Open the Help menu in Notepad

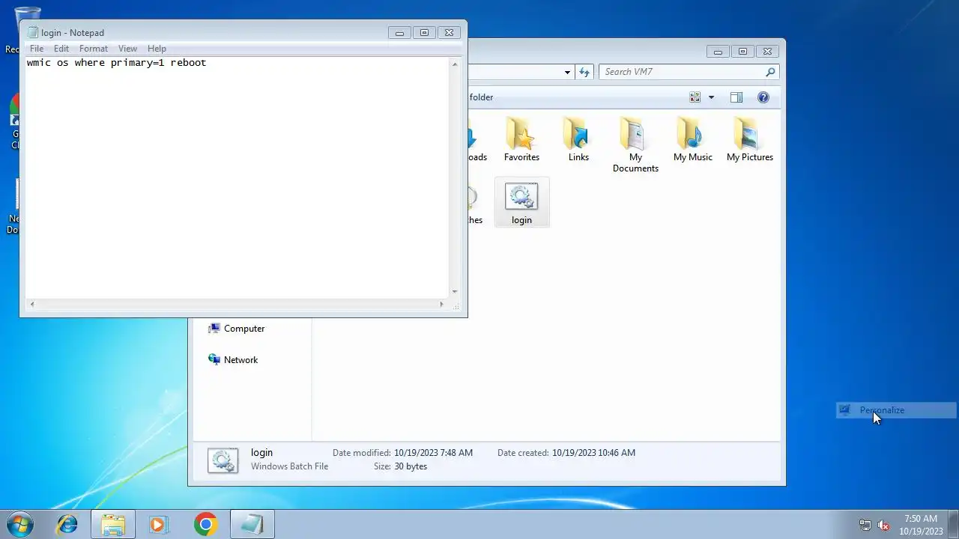click(157, 49)
